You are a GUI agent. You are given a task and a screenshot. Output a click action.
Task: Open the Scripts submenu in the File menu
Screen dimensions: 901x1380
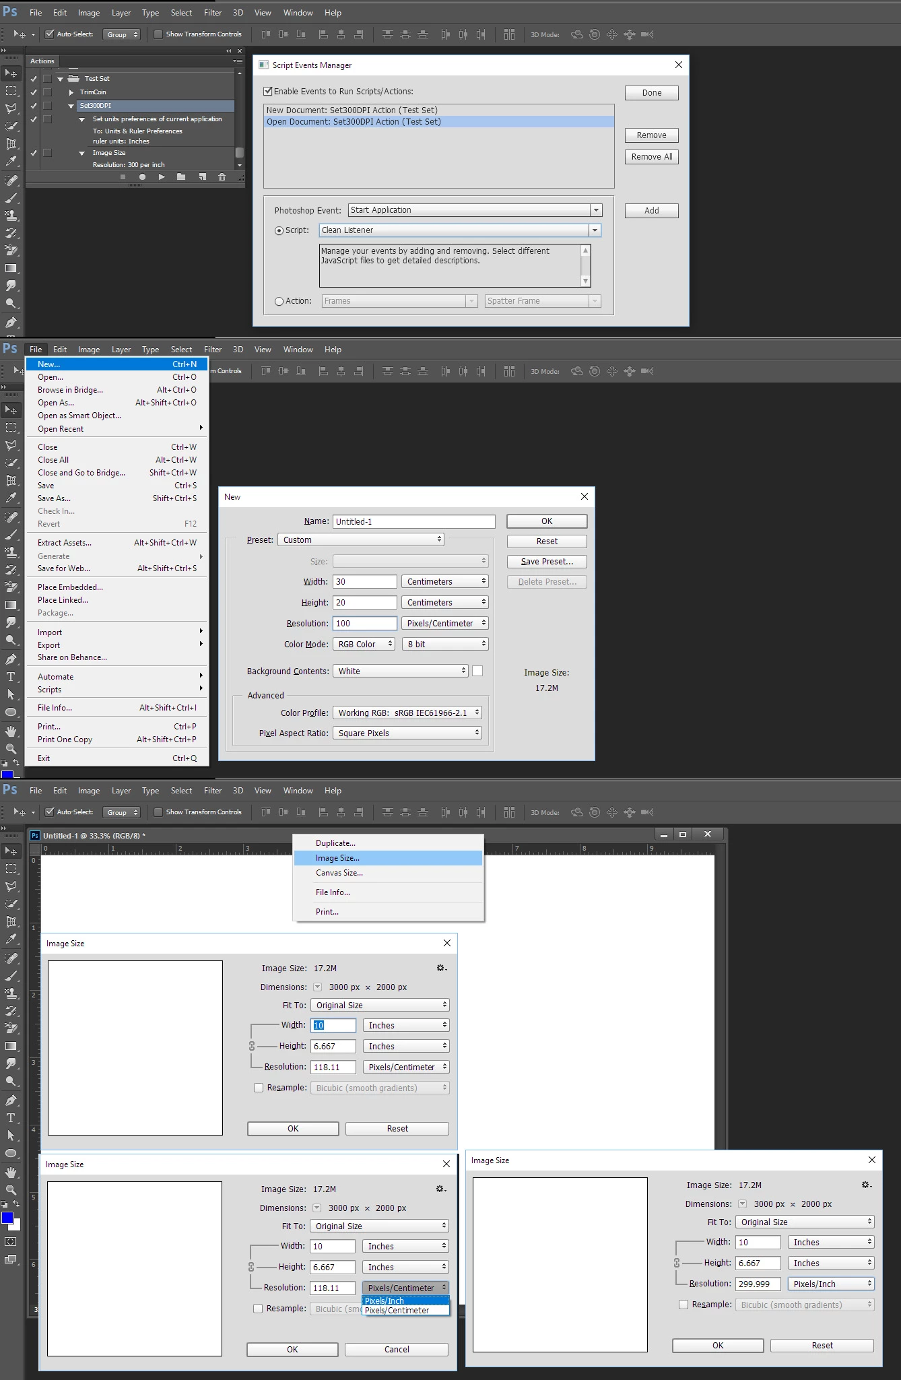coord(117,690)
